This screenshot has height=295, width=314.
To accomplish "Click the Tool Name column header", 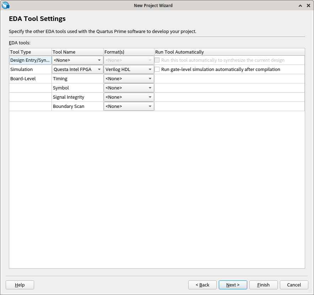I will click(77, 52).
